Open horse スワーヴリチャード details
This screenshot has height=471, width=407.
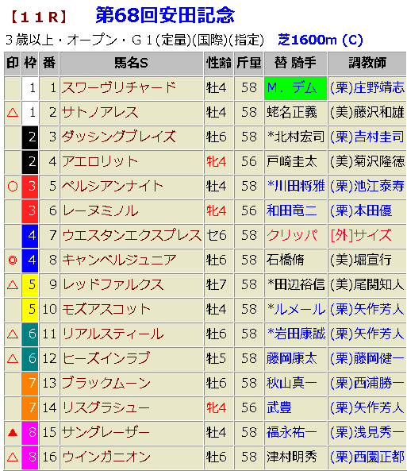(x=118, y=88)
